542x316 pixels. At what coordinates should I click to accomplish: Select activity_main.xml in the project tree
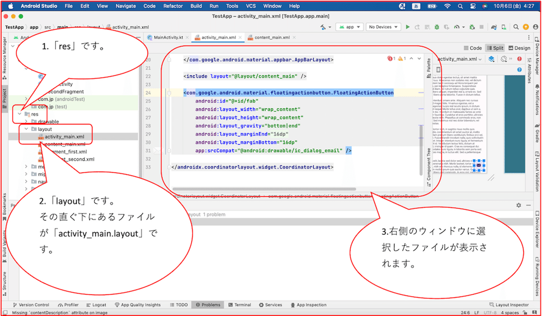click(x=64, y=137)
